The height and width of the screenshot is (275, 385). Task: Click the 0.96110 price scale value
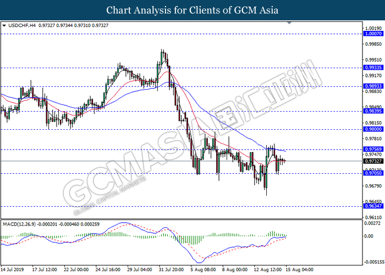(373, 218)
